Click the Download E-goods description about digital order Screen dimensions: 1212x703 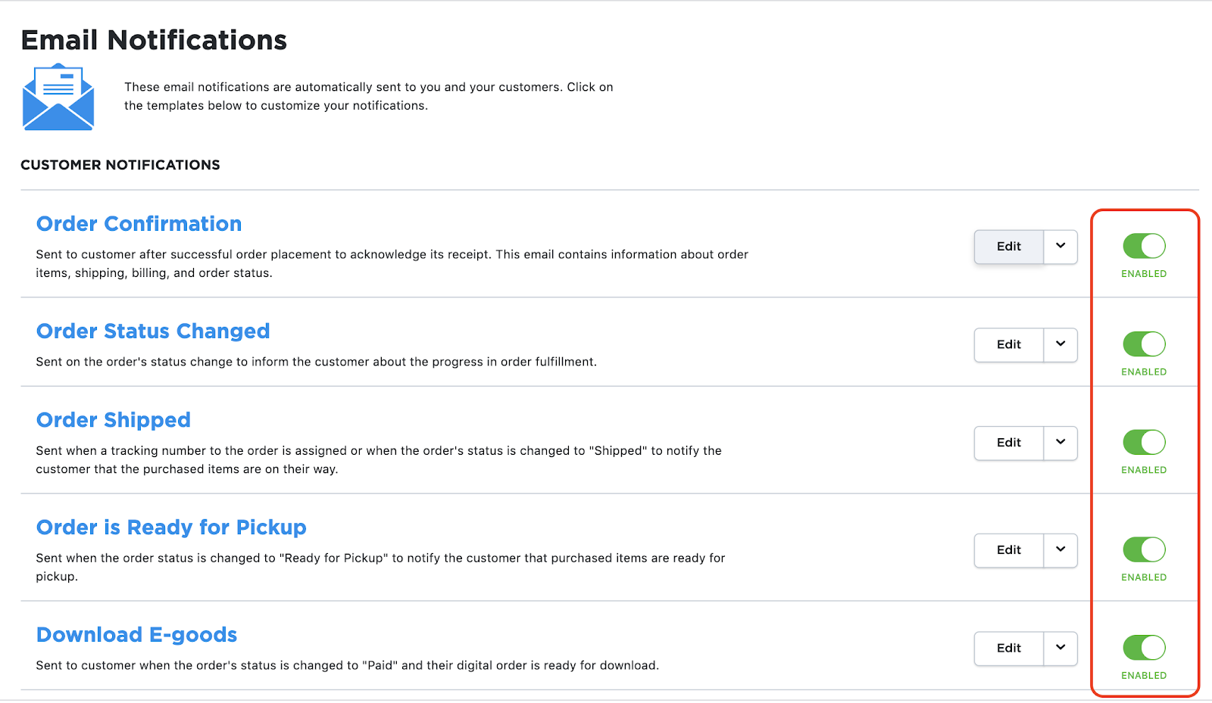coord(348,666)
